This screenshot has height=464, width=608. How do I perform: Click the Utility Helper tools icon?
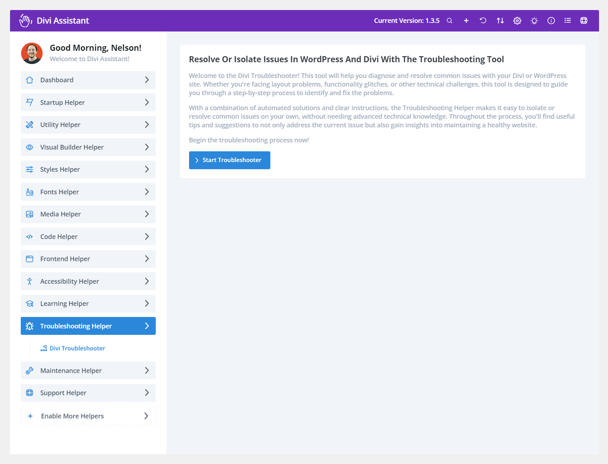pos(30,125)
